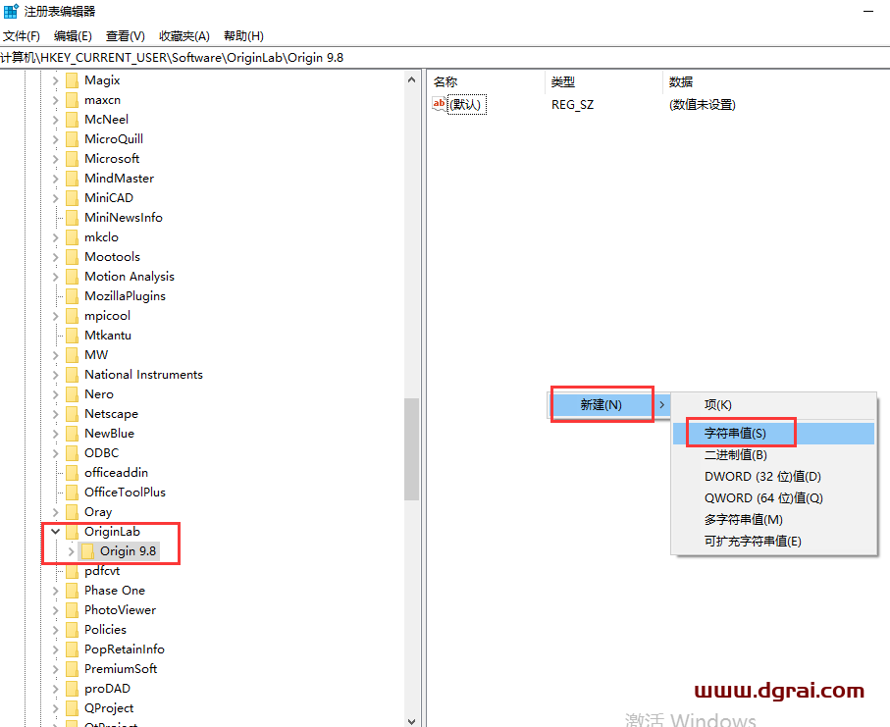Click the Registry Editor icon in the title bar
This screenshot has height=727, width=890.
(x=11, y=12)
